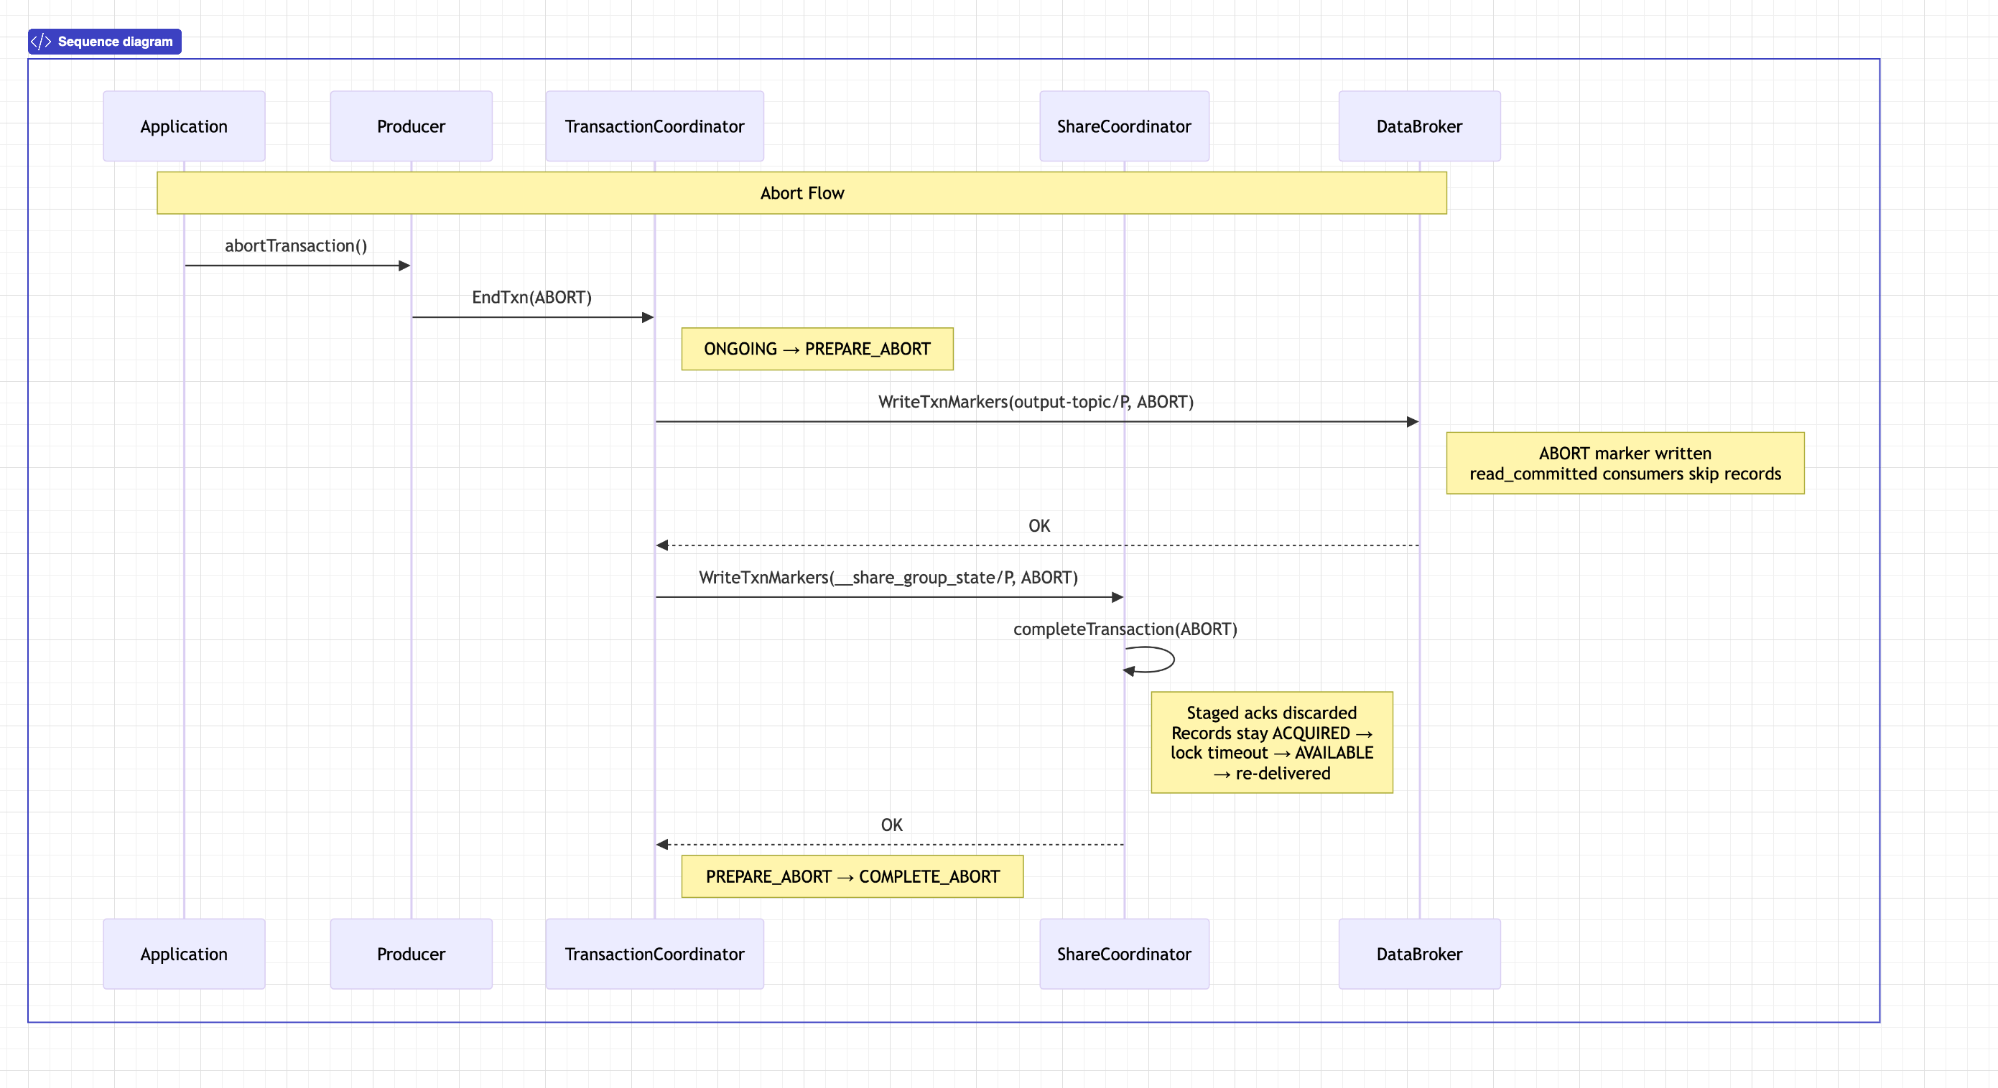
Task: Click the completeTransaction(ABORT) self-message label
Action: point(1125,629)
